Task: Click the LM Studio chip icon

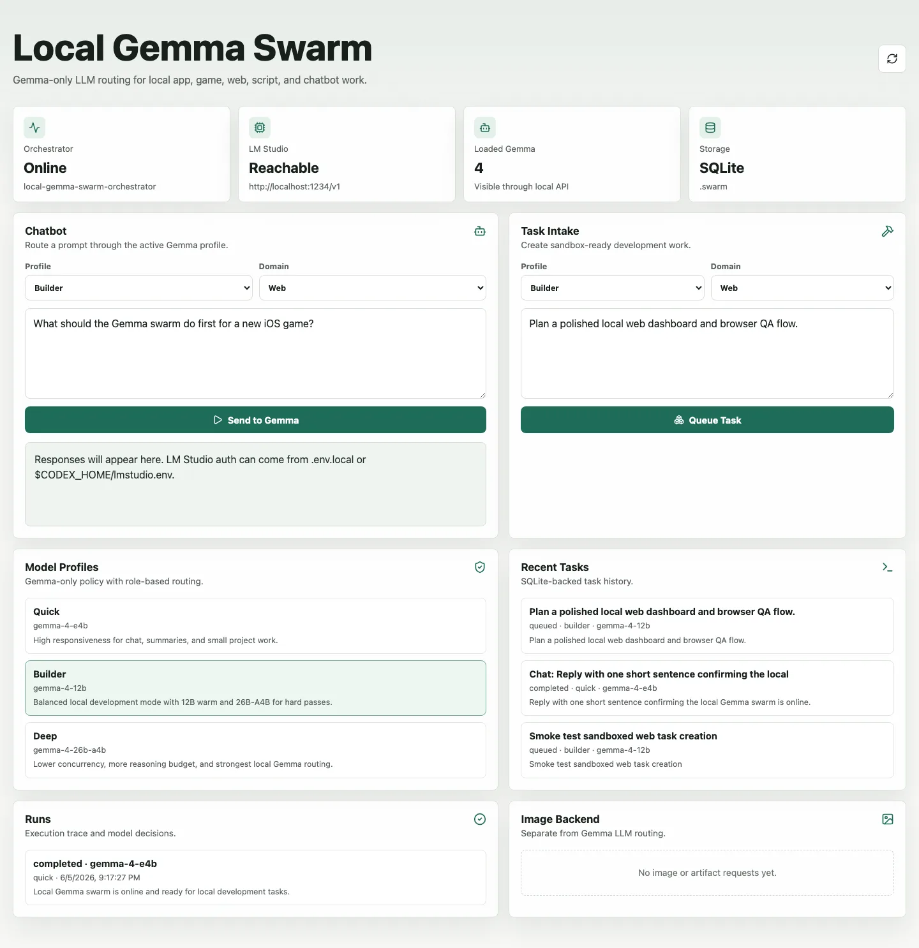Action: pos(260,128)
